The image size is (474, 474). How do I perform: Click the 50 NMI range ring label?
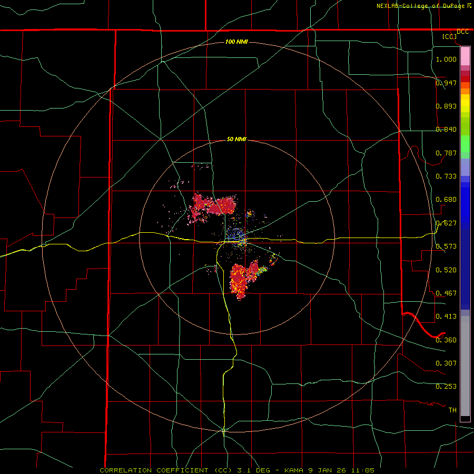tap(236, 139)
